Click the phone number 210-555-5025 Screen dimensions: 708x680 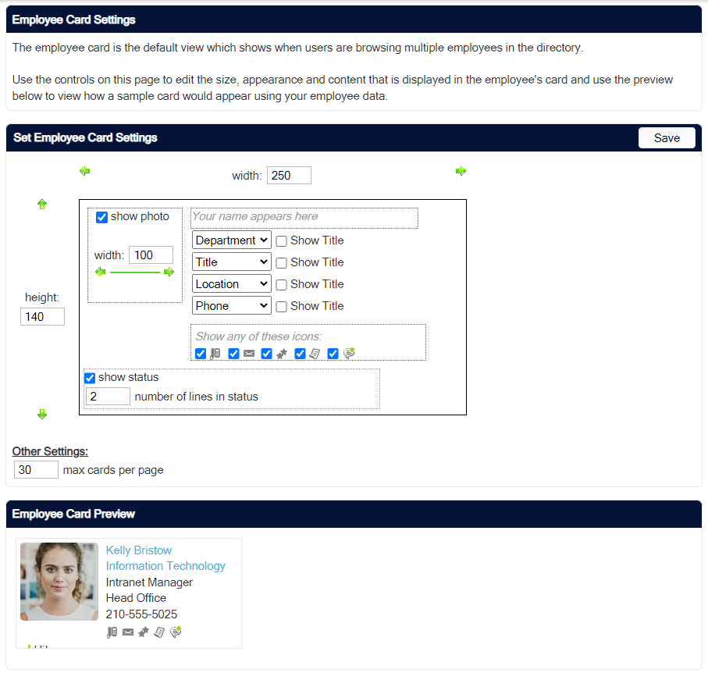141,614
